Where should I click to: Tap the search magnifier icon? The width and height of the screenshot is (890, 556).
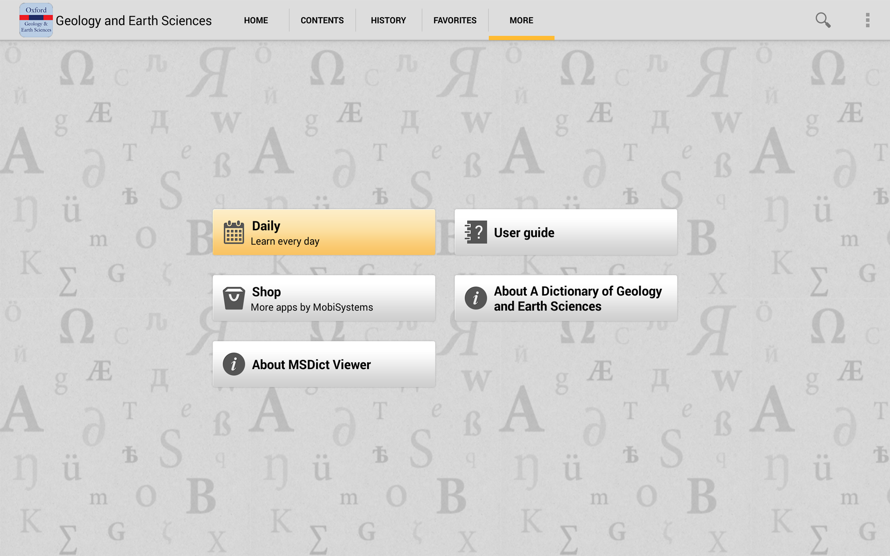pyautogui.click(x=823, y=20)
